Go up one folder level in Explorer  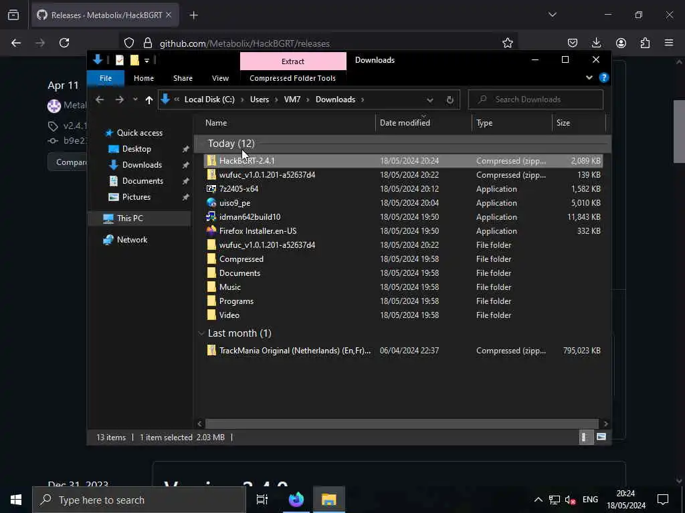149,100
